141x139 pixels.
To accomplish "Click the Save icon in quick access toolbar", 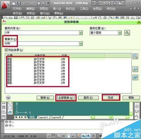I will [x=19, y=3].
